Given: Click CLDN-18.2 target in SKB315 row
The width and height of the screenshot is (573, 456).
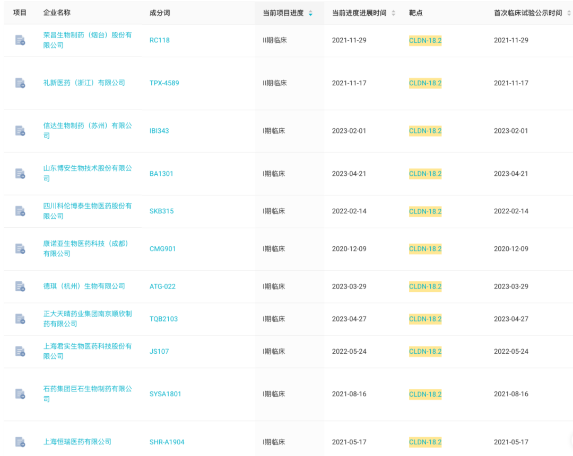Looking at the screenshot, I should [x=425, y=212].
